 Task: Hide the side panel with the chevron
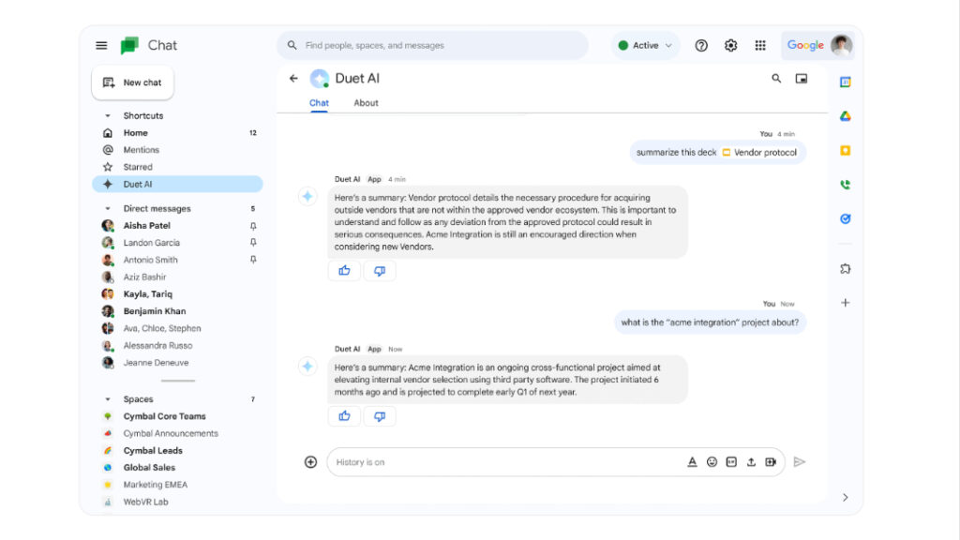pyautogui.click(x=846, y=498)
